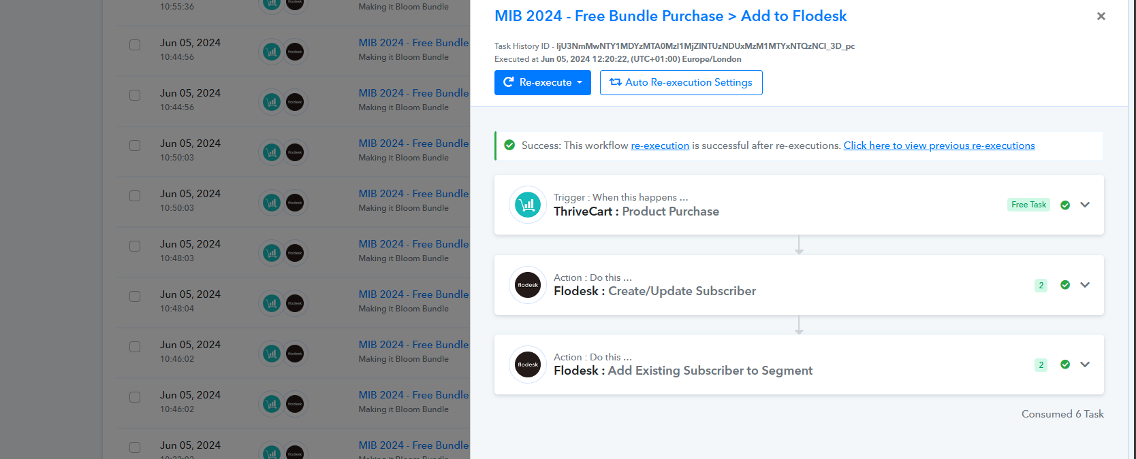The width and height of the screenshot is (1136, 459).
Task: Click green success checkmark on ThriveCart trigger
Action: [x=1065, y=205]
